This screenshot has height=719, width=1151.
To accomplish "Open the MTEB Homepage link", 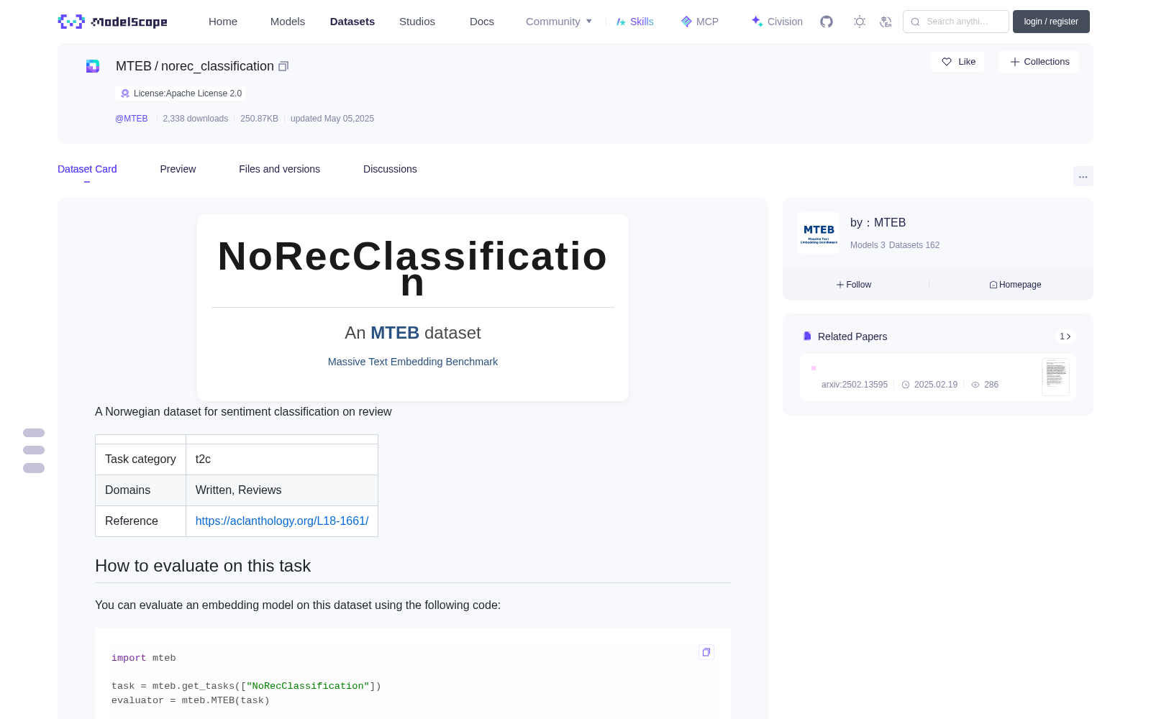I will [1015, 285].
